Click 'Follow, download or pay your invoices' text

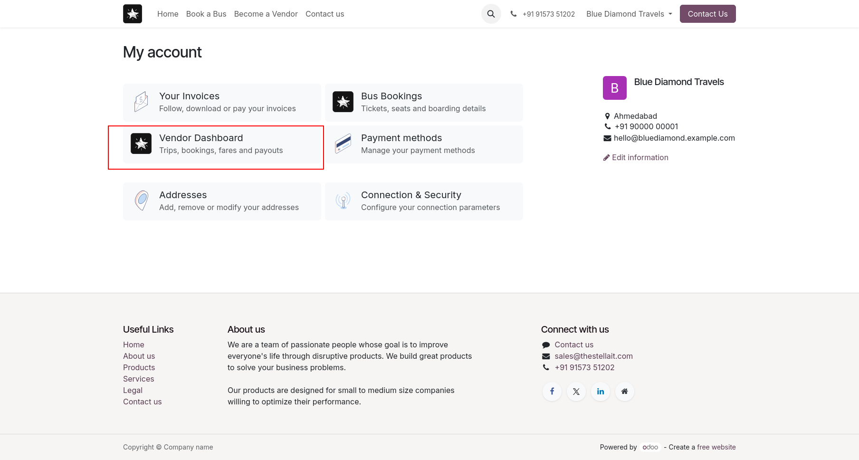click(227, 108)
